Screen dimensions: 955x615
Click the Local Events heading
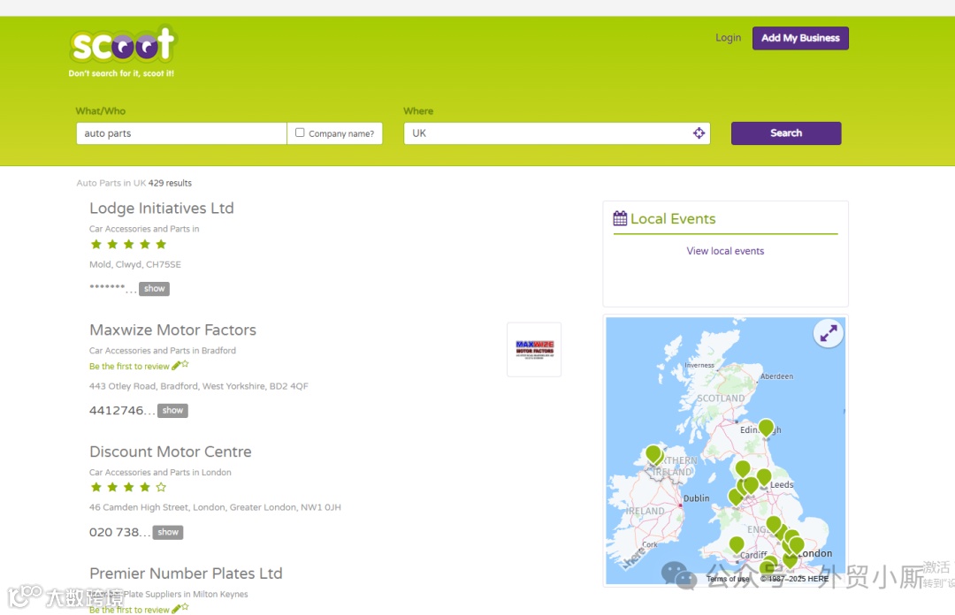(673, 218)
